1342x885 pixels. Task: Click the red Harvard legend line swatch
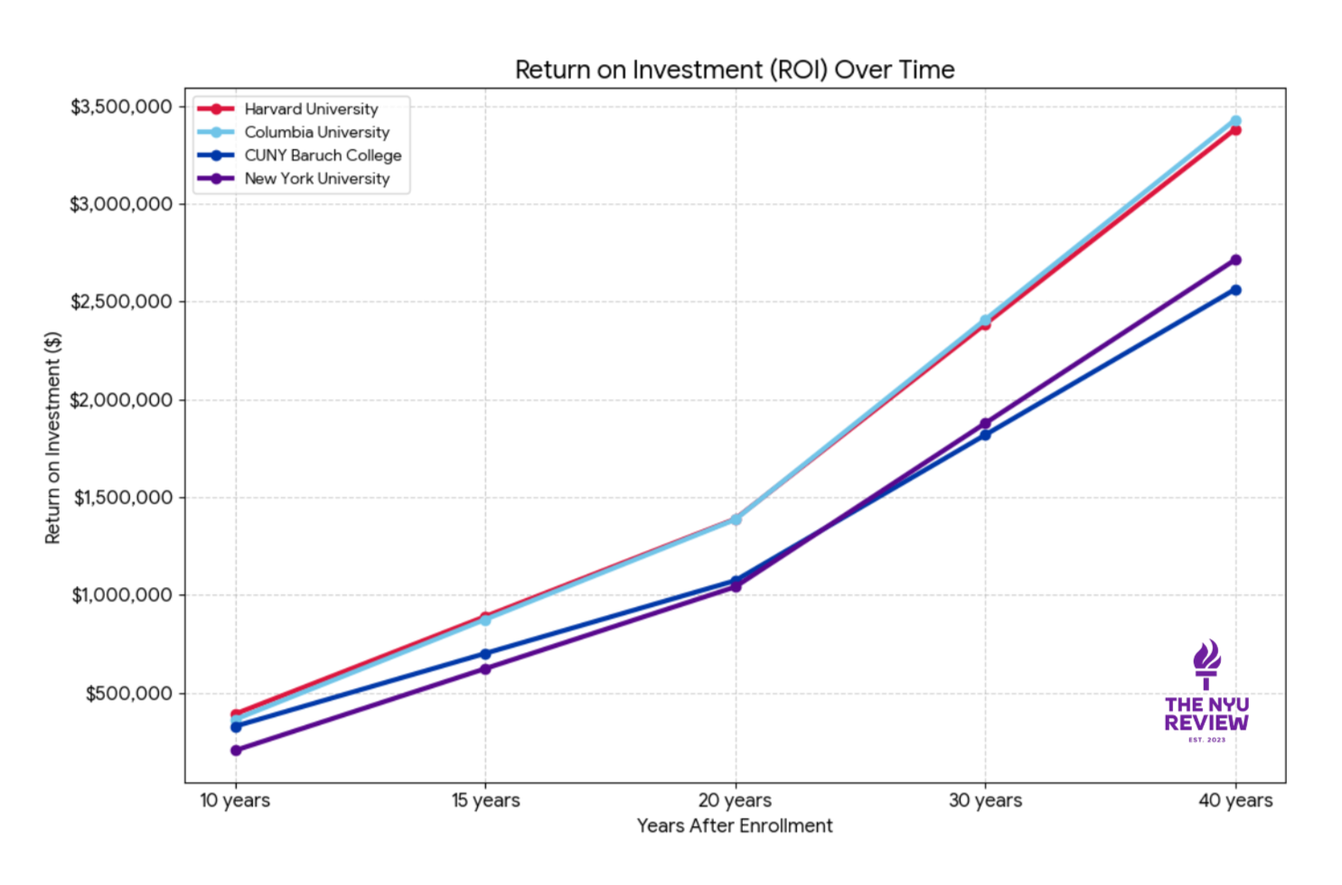coord(216,109)
